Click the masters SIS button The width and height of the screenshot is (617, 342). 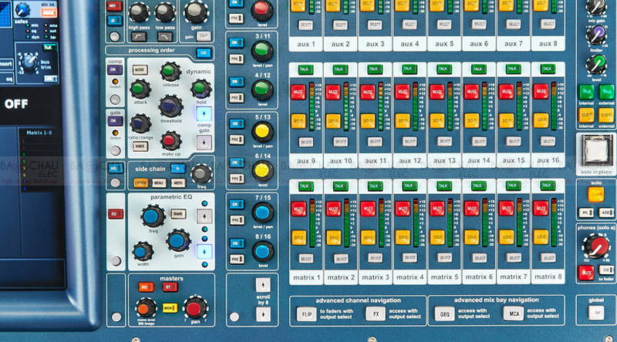tap(146, 287)
